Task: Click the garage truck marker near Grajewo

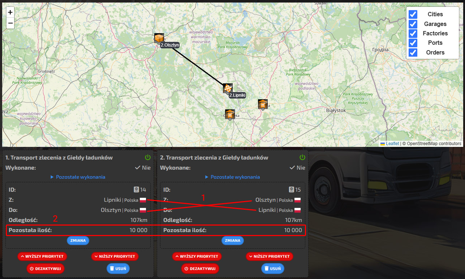Action: (230, 114)
